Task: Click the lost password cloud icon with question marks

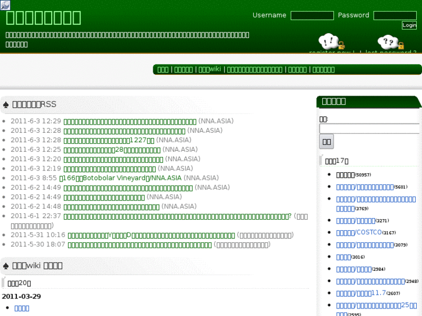Action: coord(391,42)
